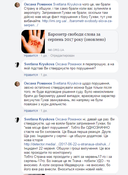Click Svetlana Kryukova avatar on fourth comment
The height and width of the screenshot is (175, 128).
click(17, 120)
